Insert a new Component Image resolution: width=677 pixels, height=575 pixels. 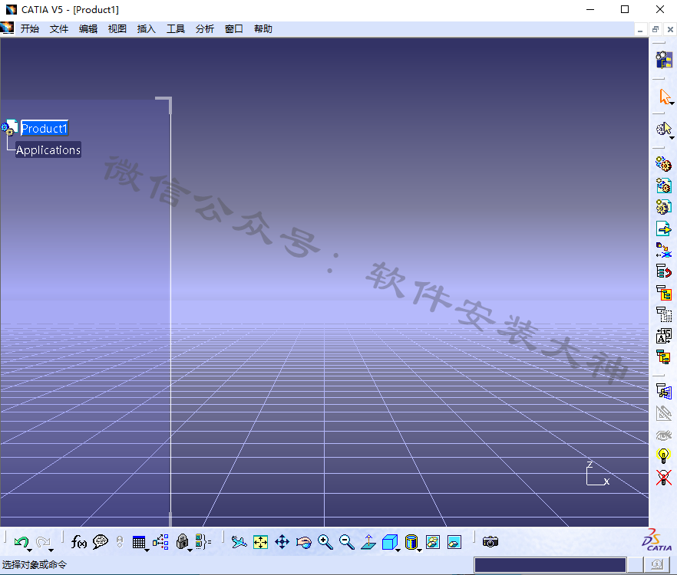click(x=664, y=164)
